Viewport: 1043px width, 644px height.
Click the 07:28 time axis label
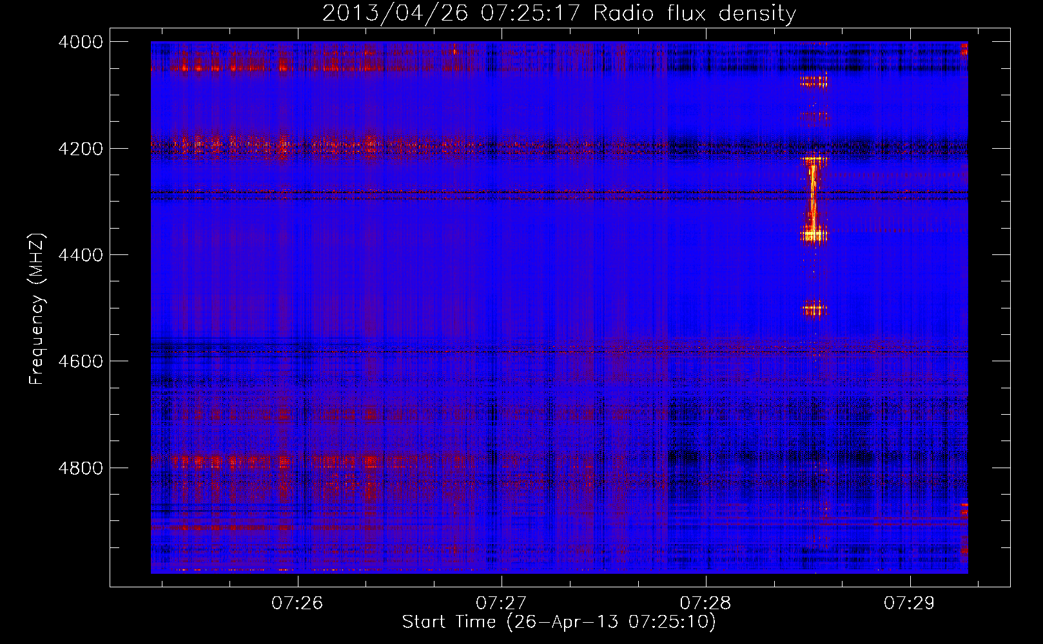[x=706, y=603]
